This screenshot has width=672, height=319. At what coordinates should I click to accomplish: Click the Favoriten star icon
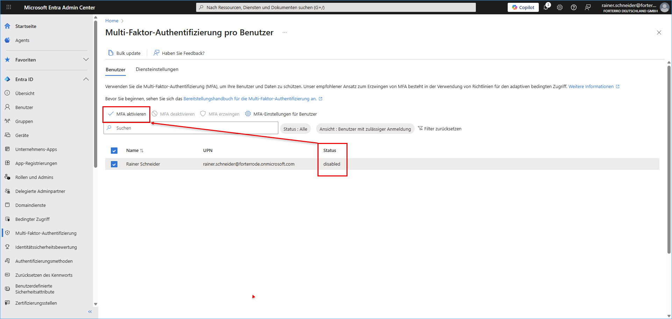click(x=7, y=60)
